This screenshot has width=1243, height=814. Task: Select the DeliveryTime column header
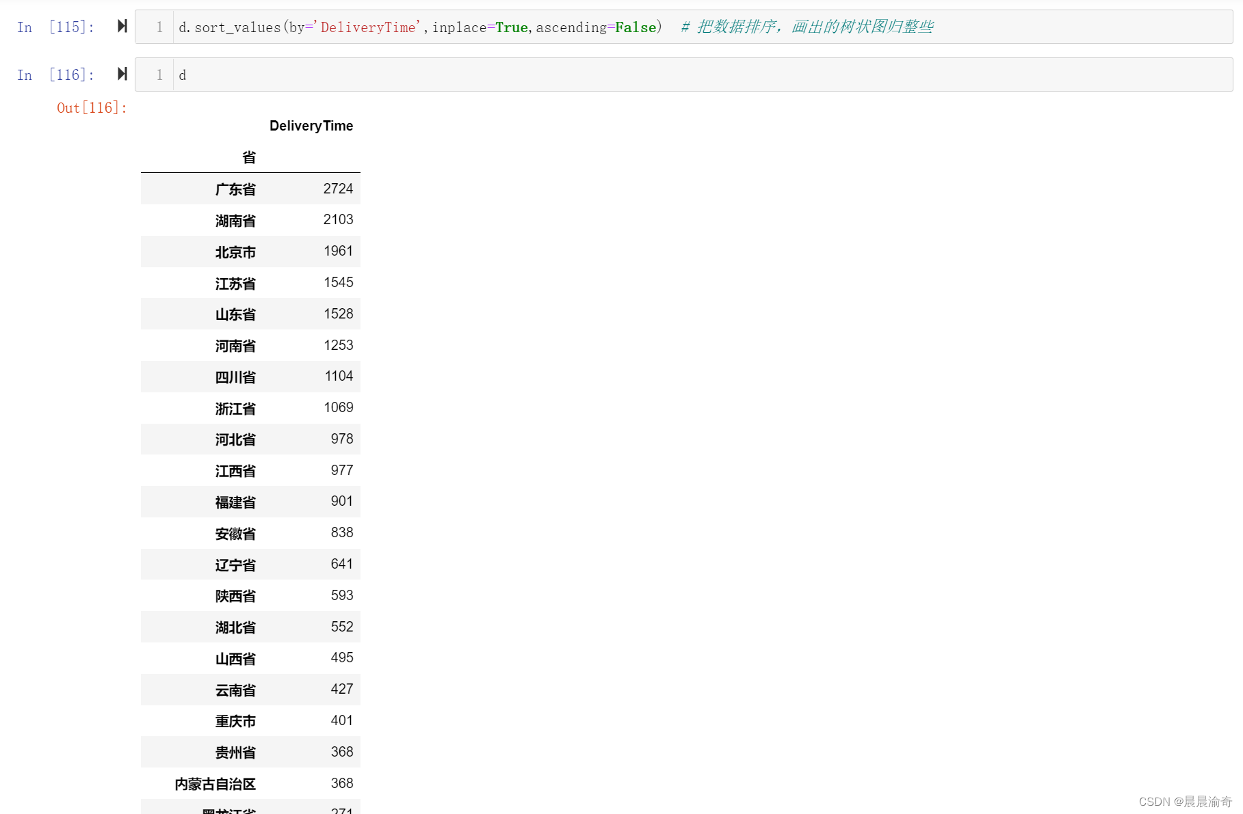tap(311, 126)
